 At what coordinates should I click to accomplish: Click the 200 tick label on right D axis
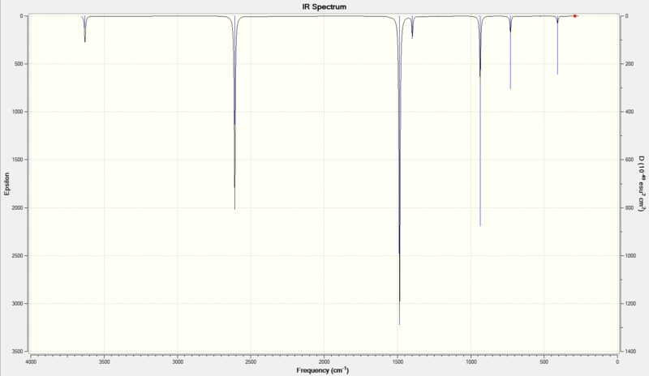pyautogui.click(x=630, y=64)
